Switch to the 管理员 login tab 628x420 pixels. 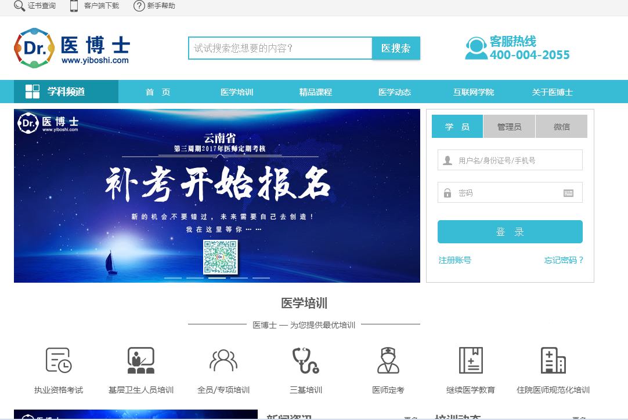click(x=509, y=126)
